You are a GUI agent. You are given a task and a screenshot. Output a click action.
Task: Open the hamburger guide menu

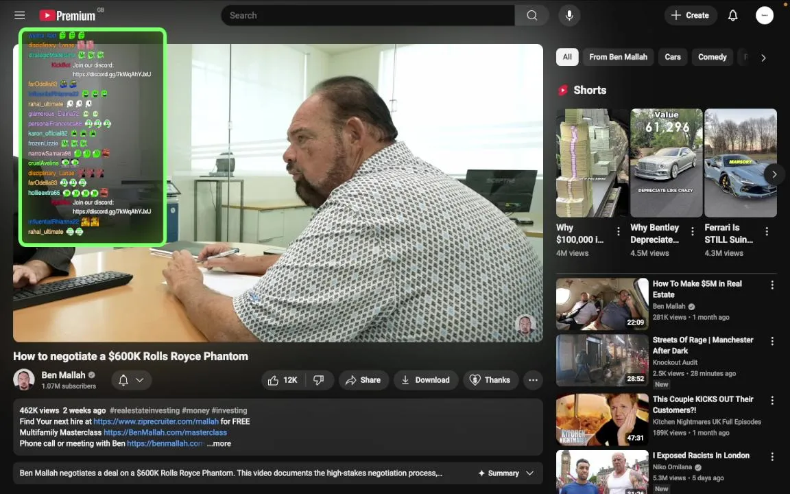coord(20,15)
